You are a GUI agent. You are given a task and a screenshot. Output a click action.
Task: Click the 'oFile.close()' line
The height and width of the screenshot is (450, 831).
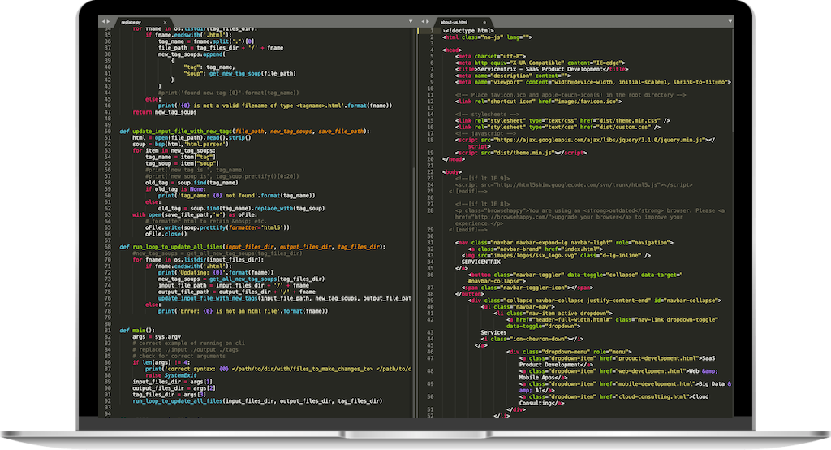pos(166,234)
